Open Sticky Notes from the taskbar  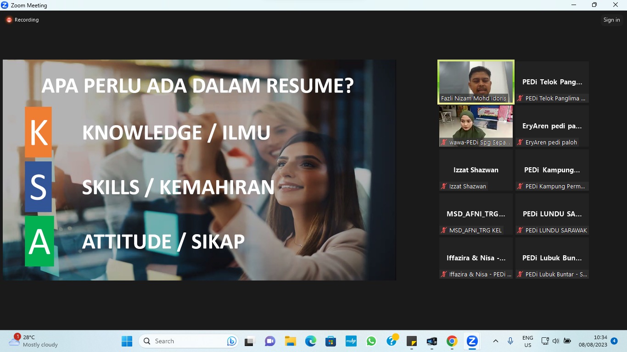(412, 341)
